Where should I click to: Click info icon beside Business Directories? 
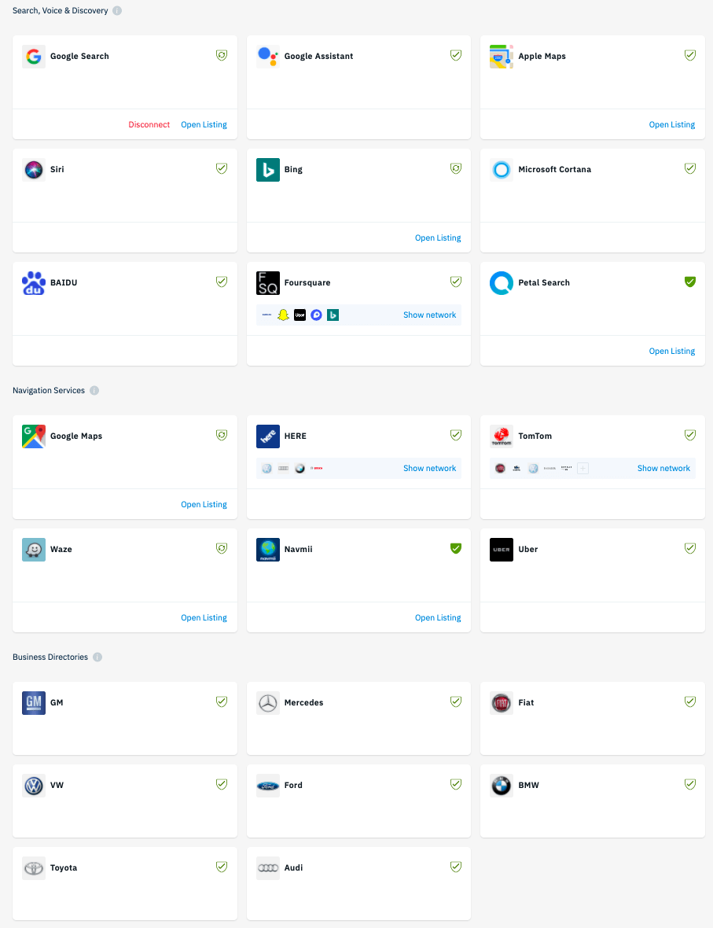(97, 657)
